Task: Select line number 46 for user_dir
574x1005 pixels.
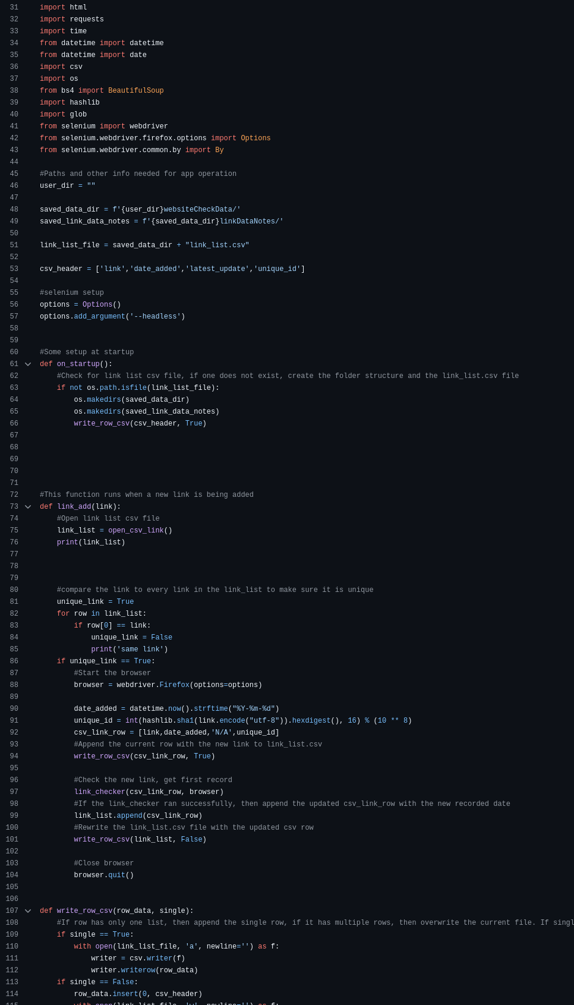Action: point(14,186)
